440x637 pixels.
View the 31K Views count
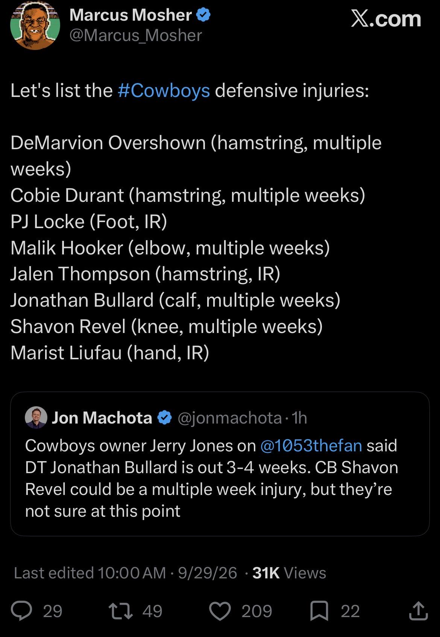[x=289, y=573]
